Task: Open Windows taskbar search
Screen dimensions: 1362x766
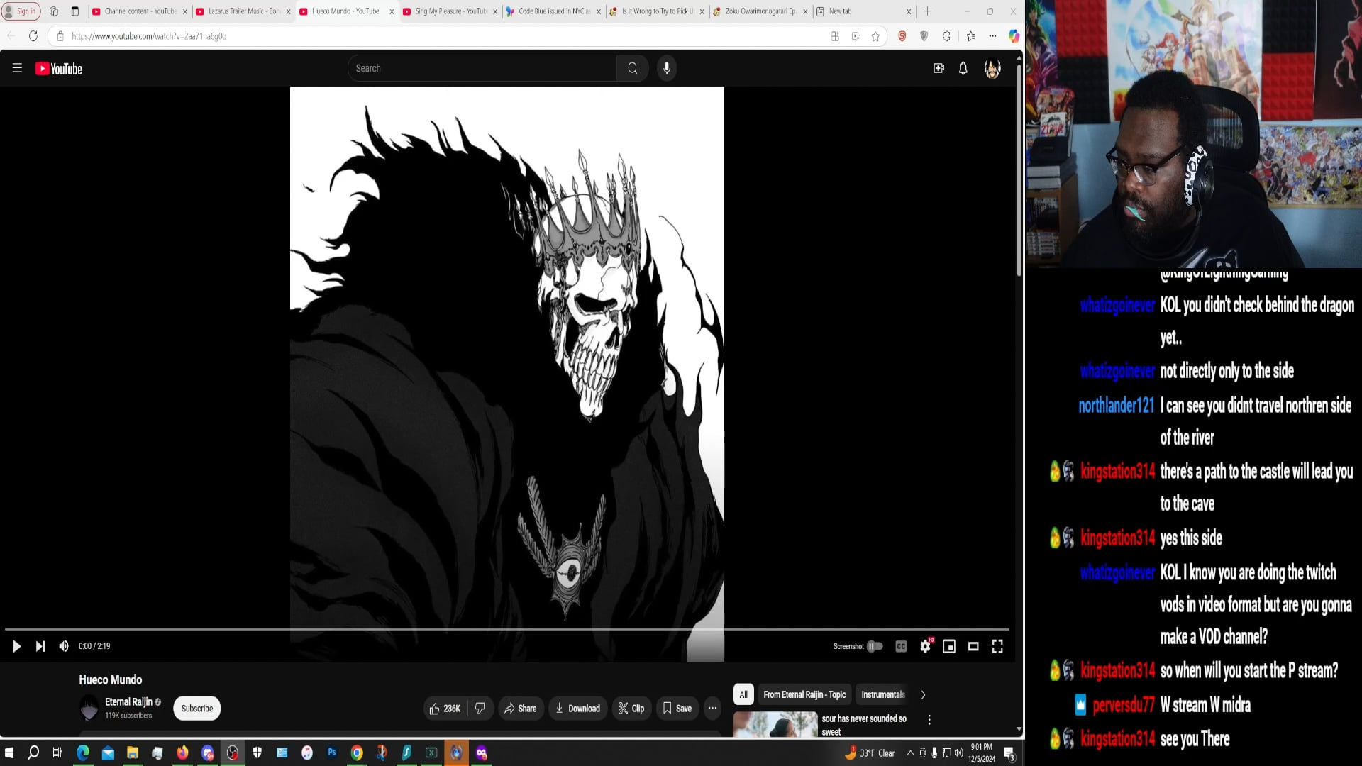Action: point(33,753)
